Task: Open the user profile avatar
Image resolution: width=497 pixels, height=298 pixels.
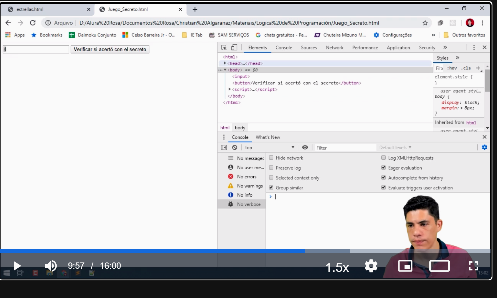Action: tap(470, 23)
